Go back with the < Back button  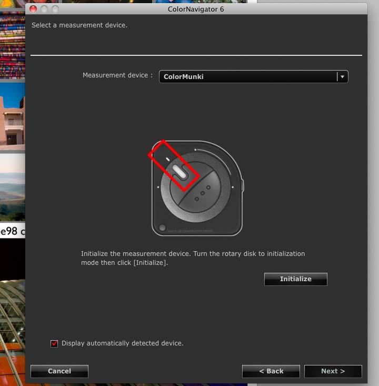click(271, 371)
